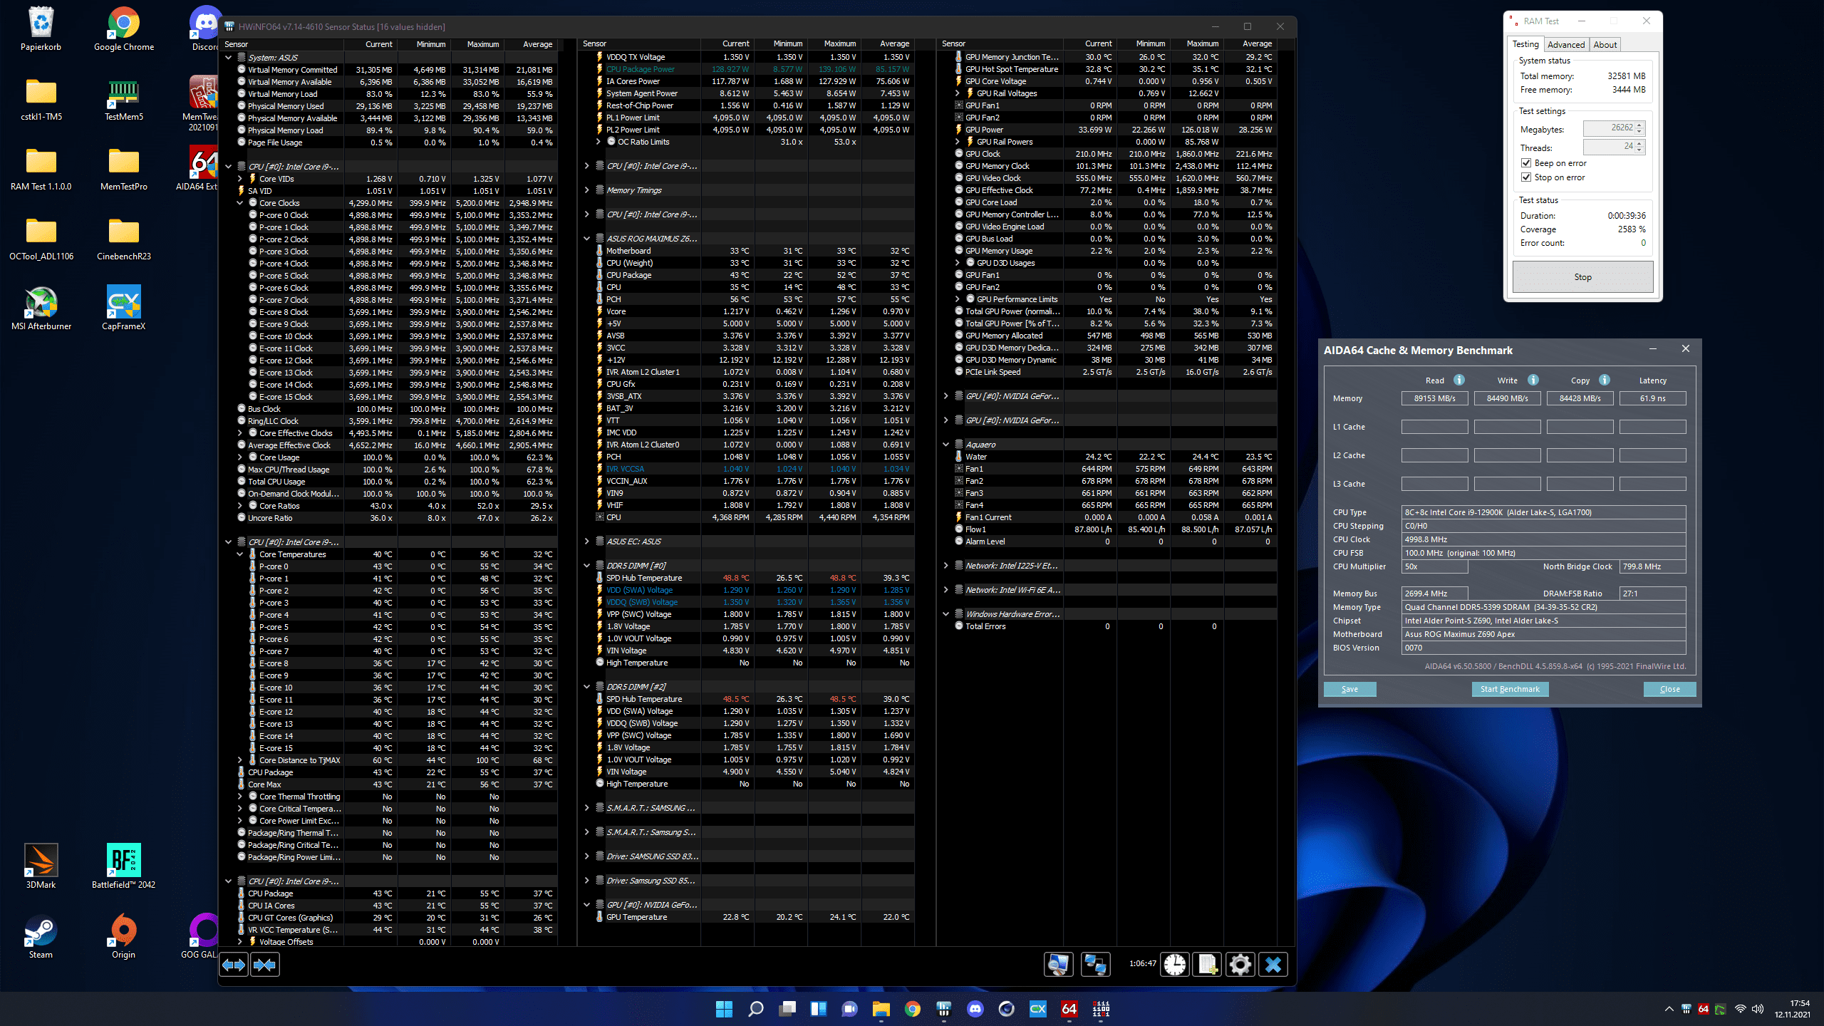The height and width of the screenshot is (1026, 1824).
Task: Switch to Advanced tab in RAM Test
Action: [x=1566, y=44]
